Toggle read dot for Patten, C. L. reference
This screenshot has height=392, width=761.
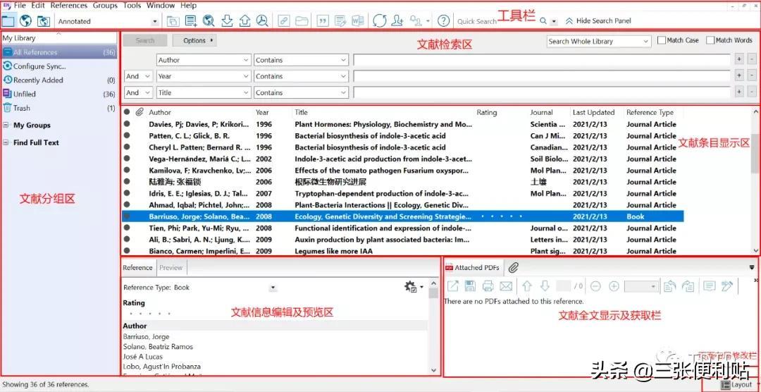[127, 136]
